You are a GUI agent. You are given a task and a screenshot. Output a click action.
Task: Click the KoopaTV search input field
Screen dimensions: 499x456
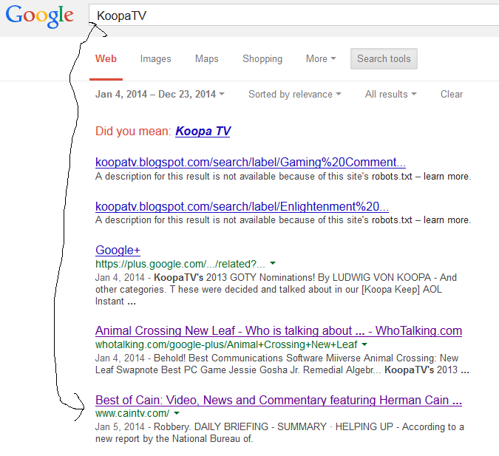point(293,15)
